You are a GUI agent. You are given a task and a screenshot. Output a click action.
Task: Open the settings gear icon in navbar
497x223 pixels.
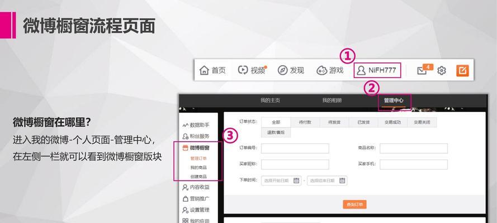(x=441, y=70)
